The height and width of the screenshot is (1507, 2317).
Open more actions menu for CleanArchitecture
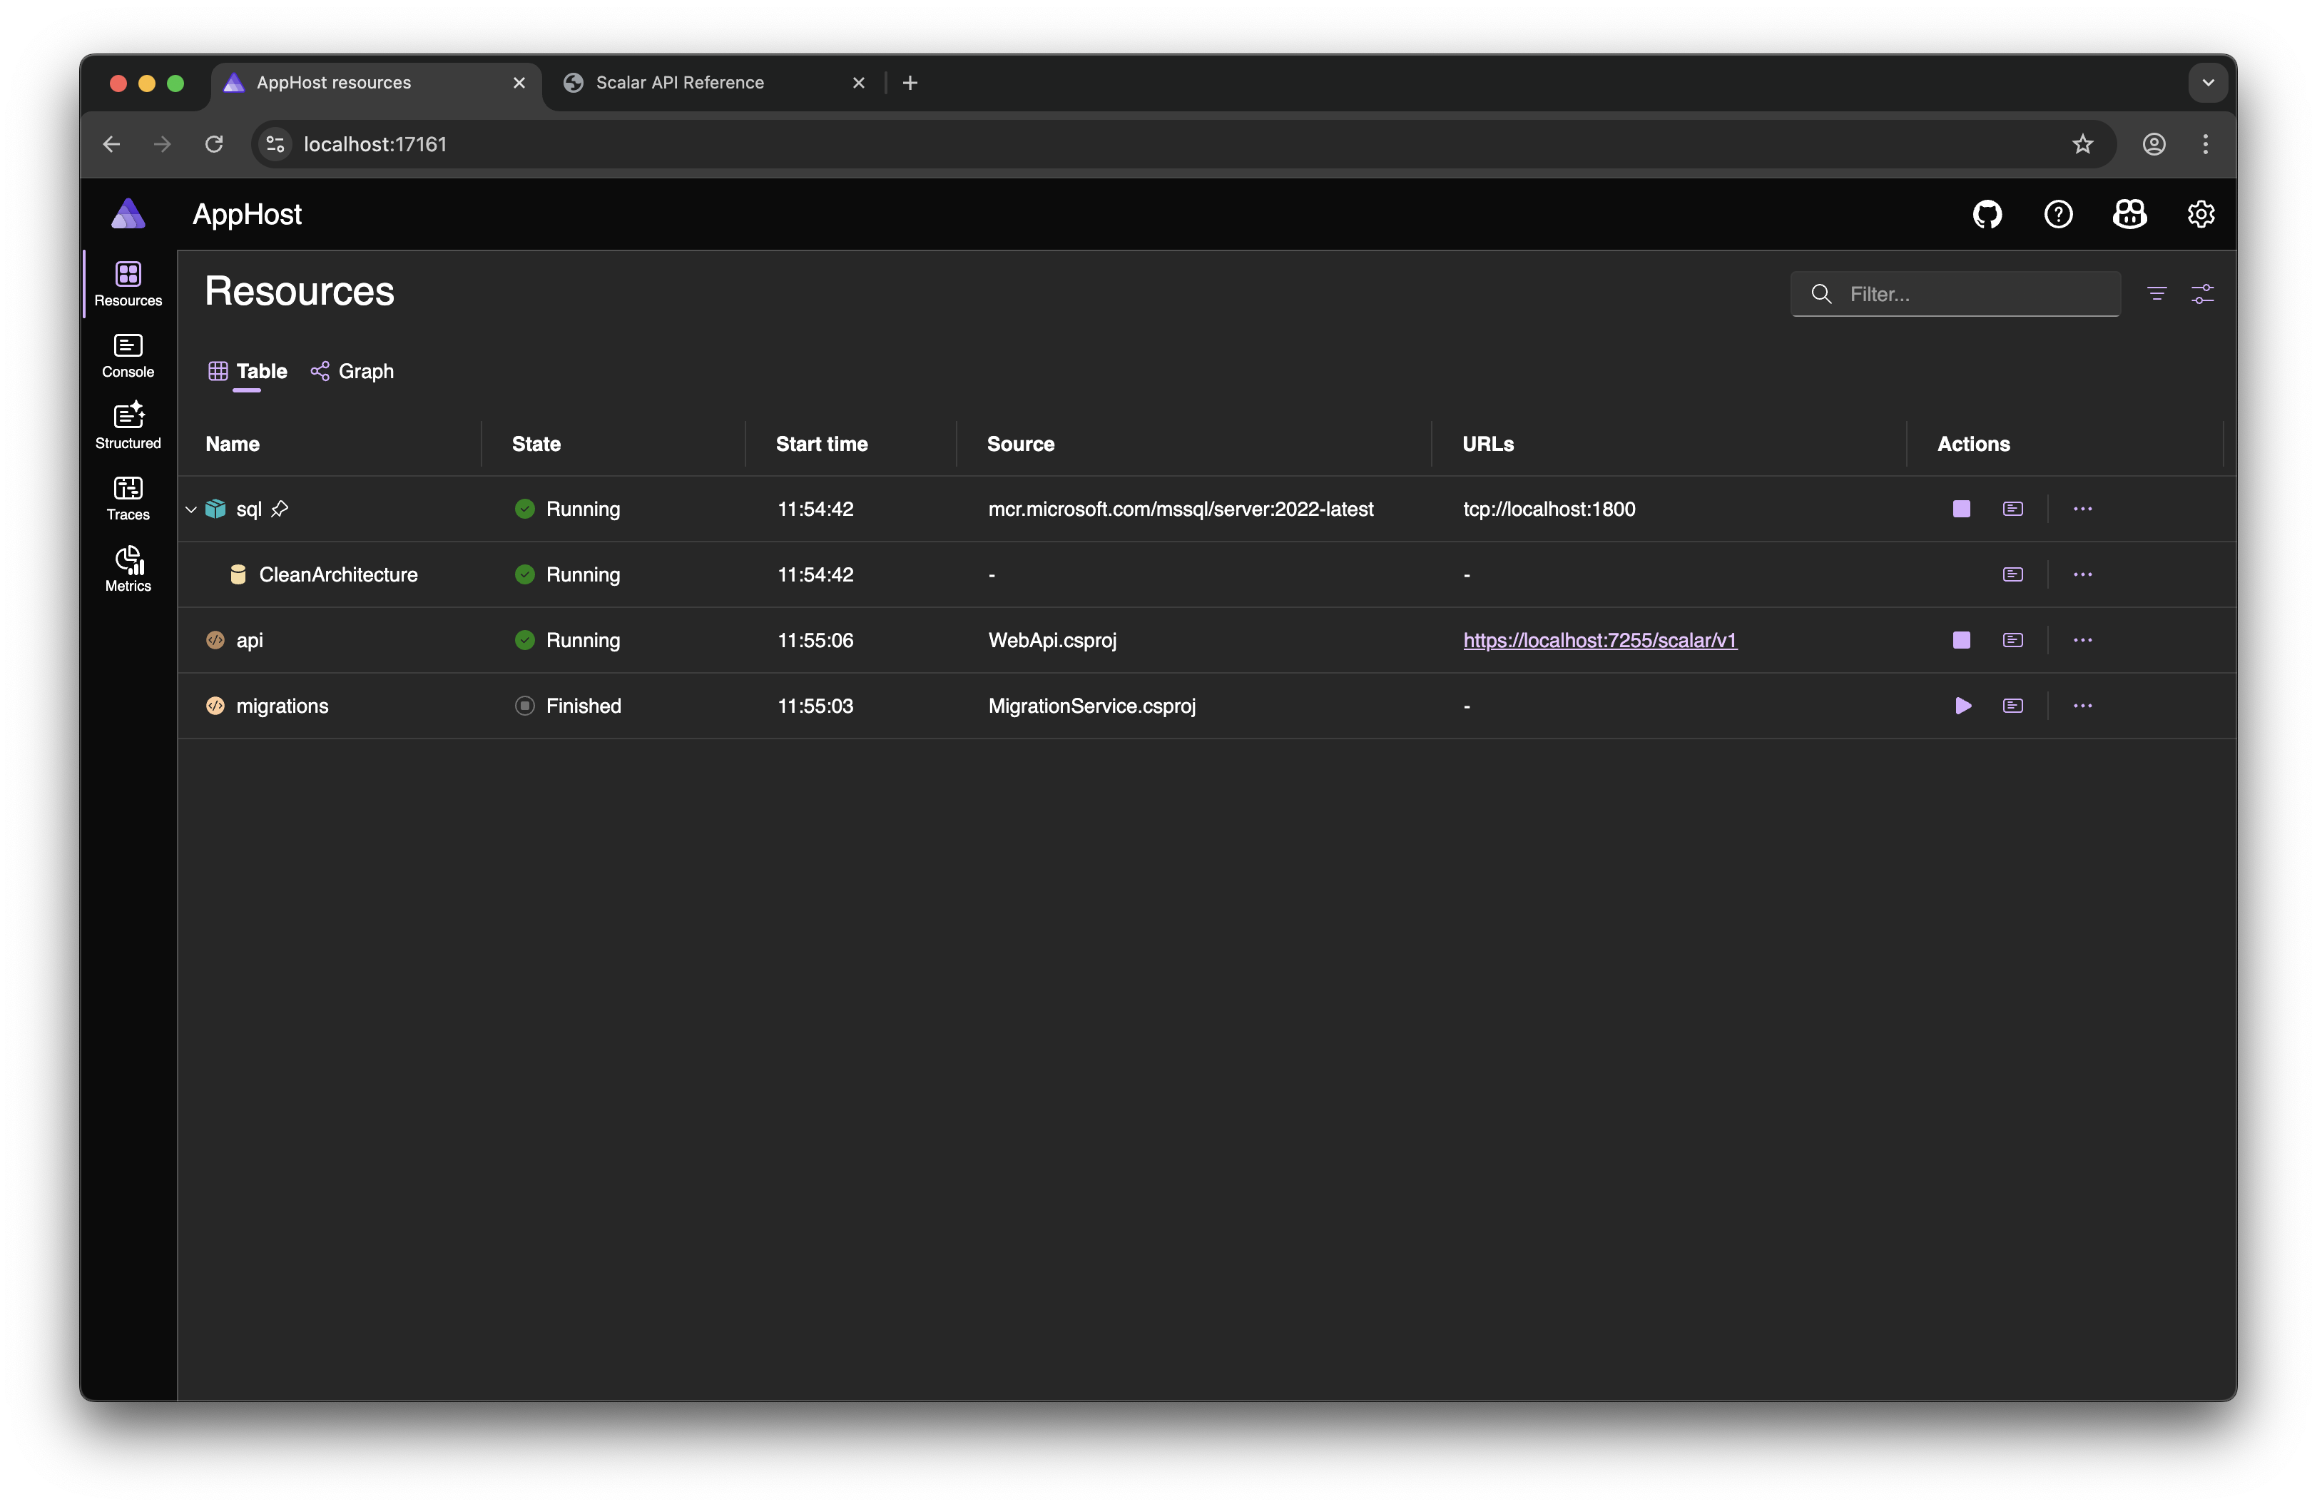[2082, 574]
